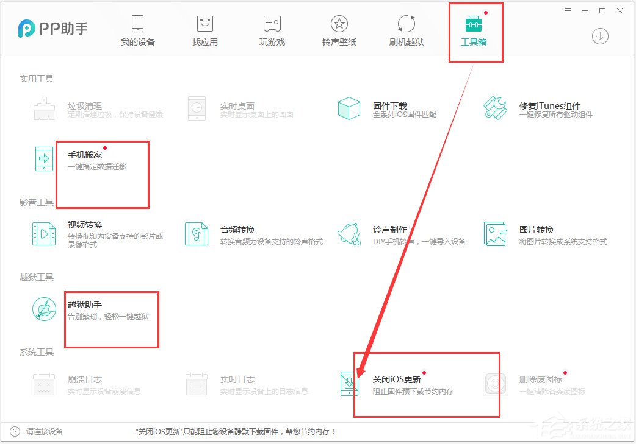Screen dimensions: 636x444
Task: Open the 修复iTunes组件 tool title
Action: [549, 105]
